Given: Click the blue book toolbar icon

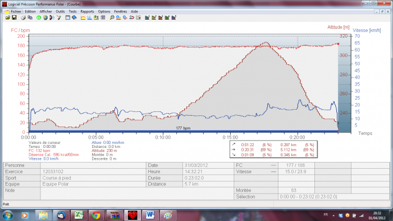Looking at the screenshot, I should 74,17.
